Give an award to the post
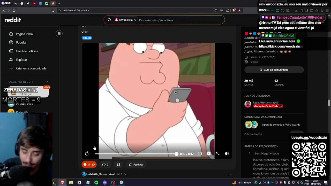Image resolution: width=331 pixels, height=186 pixels. coord(118,165)
